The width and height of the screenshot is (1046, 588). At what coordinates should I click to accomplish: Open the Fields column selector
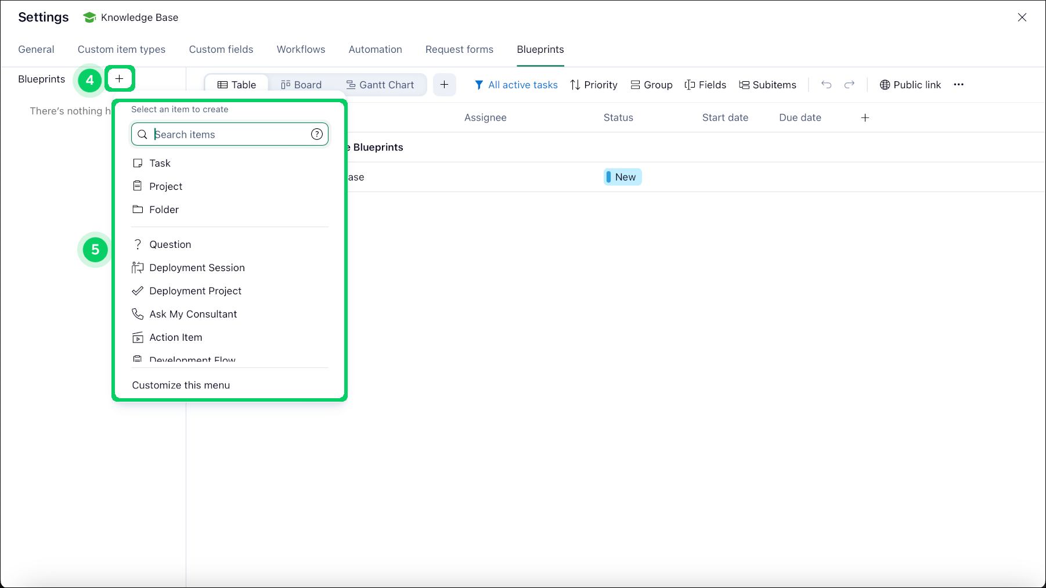click(705, 85)
